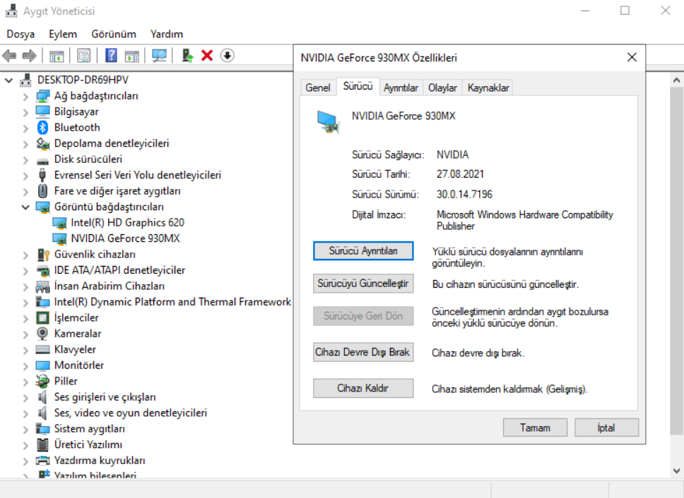684x498 pixels.
Task: Click the Klavyeler keyboard icon
Action: tap(42, 349)
